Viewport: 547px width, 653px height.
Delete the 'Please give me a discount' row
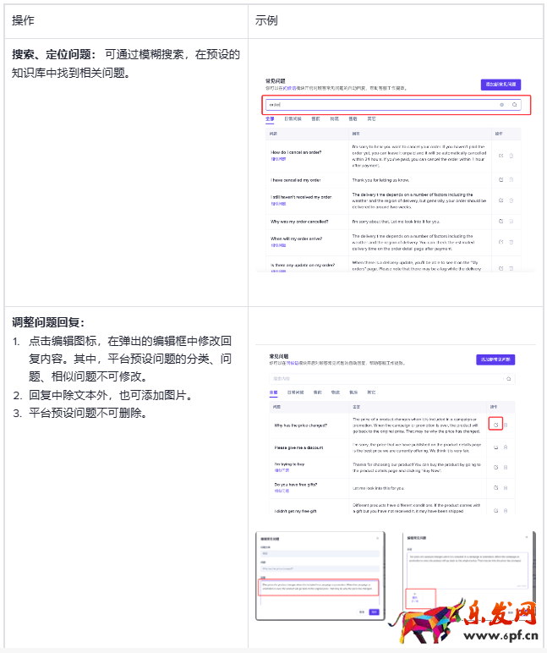(x=506, y=447)
